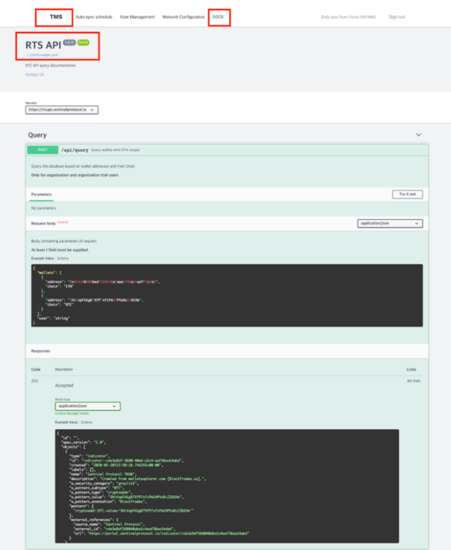Open the response Media type dropdown

87,406
